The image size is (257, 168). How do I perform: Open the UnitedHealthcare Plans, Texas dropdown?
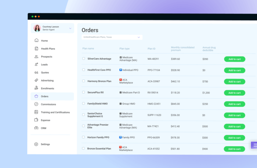point(112,37)
